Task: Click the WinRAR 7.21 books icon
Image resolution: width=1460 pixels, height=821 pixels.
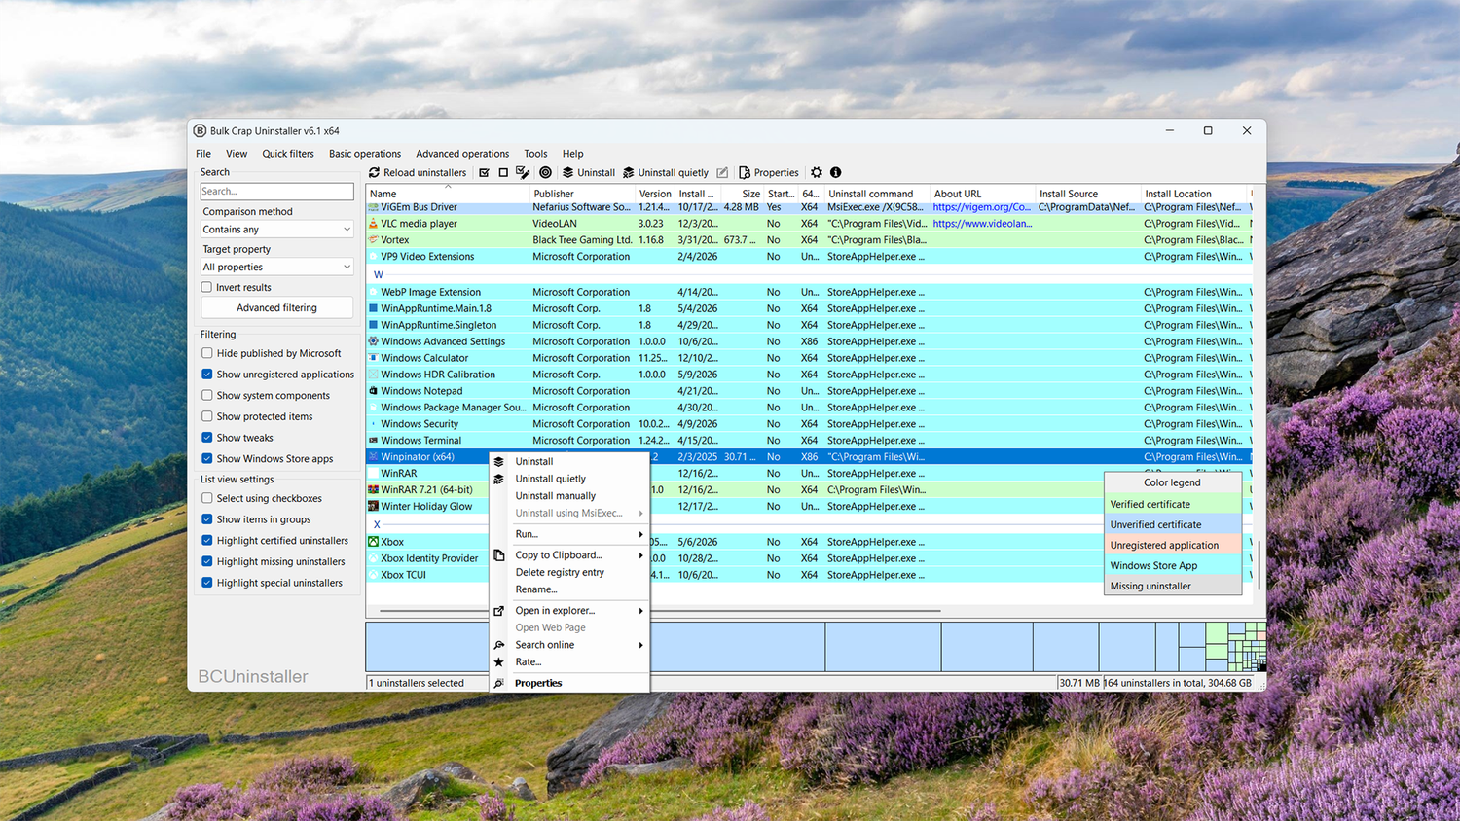Action: (x=373, y=489)
